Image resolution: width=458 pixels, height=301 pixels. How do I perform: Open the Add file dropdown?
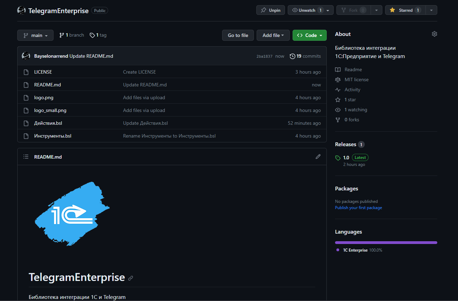[x=273, y=35]
